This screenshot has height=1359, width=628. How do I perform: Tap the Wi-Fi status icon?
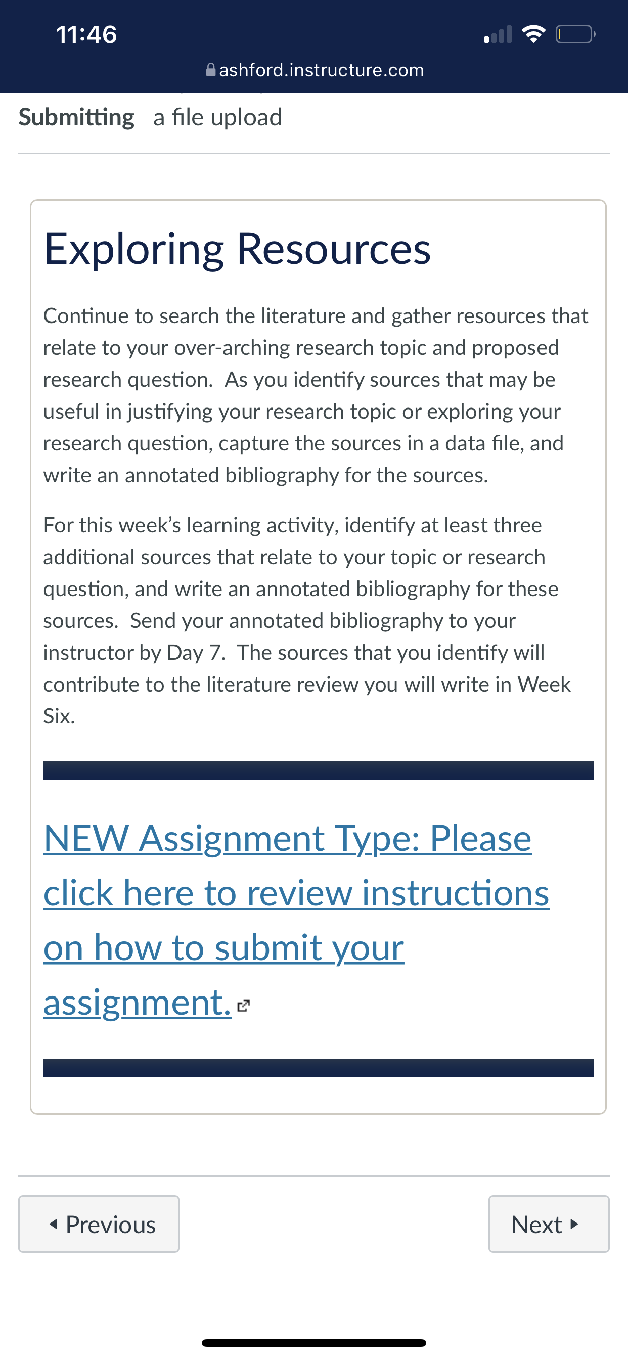coord(533,34)
